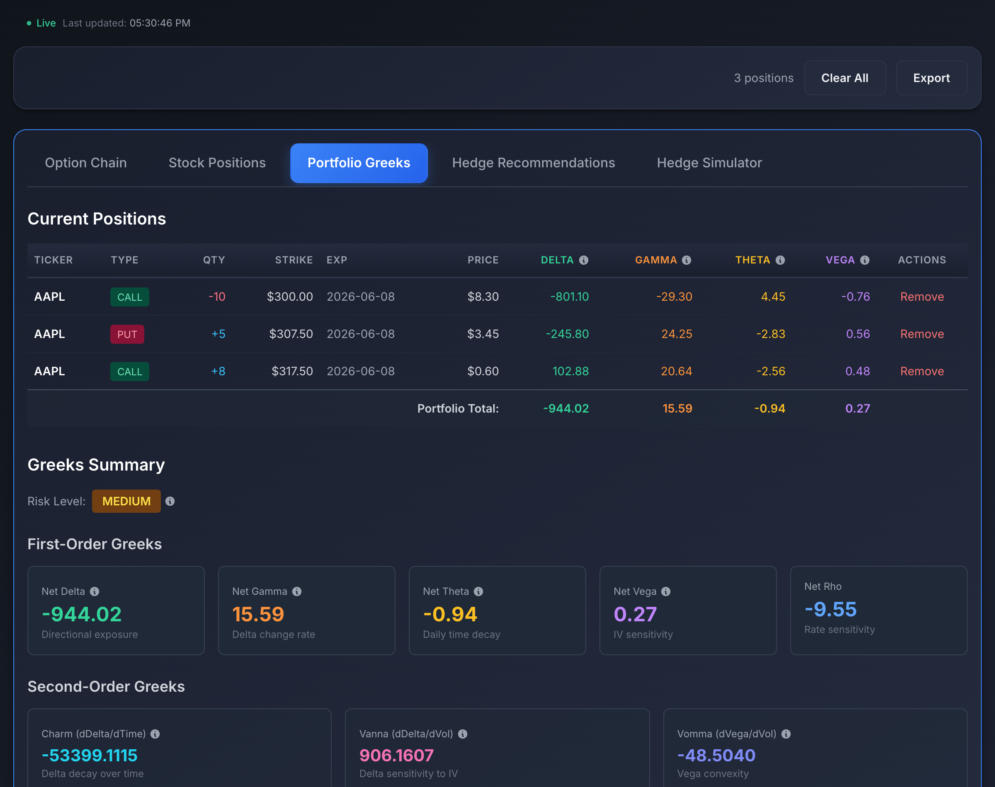The image size is (995, 787).
Task: Click the TICKER column header
Action: tap(53, 260)
